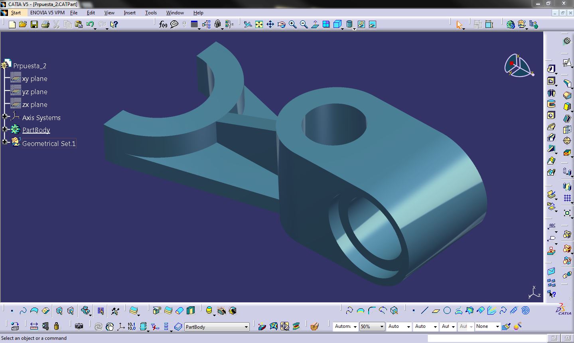Screen dimensions: 574x343
Task: Open the 50% transparency dropdown
Action: (x=372, y=327)
